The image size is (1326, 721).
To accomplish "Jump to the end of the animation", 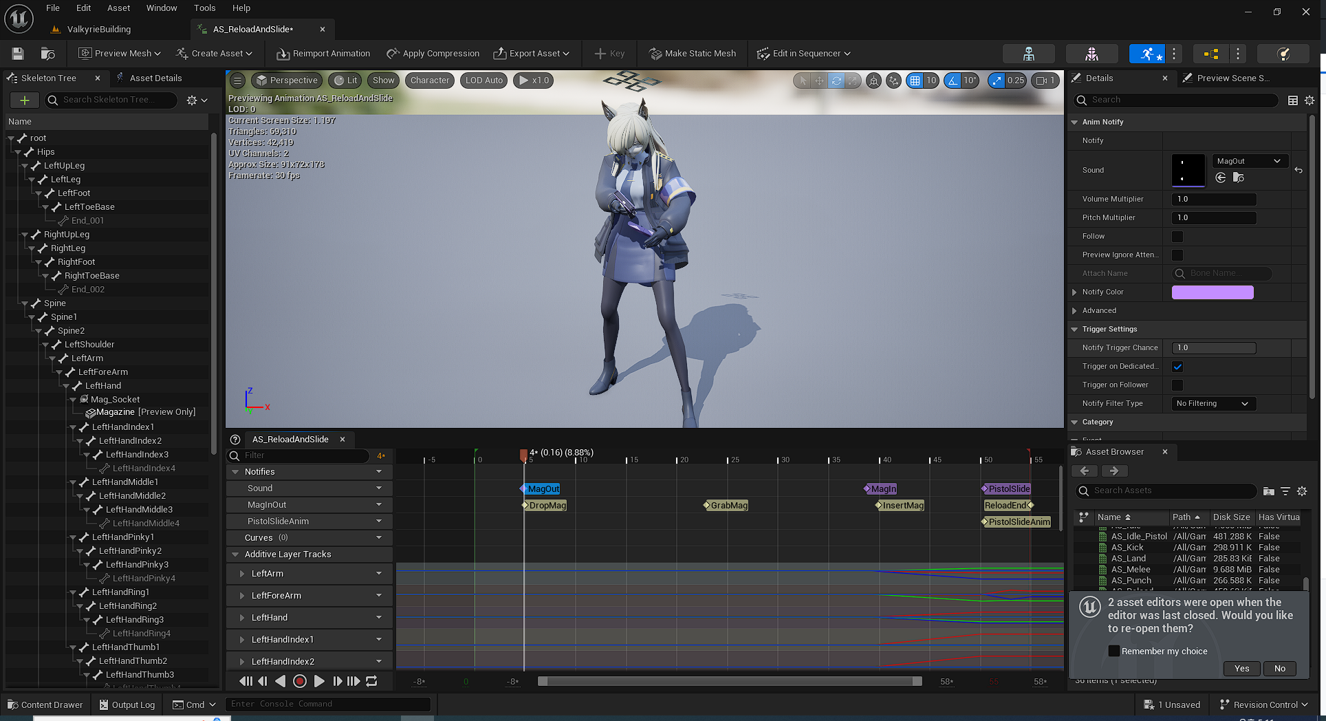I will click(x=354, y=681).
